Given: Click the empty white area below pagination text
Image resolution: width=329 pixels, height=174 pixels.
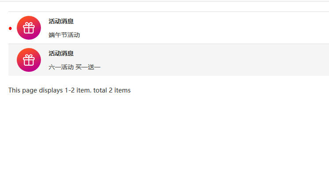Looking at the screenshot, I should 165,134.
